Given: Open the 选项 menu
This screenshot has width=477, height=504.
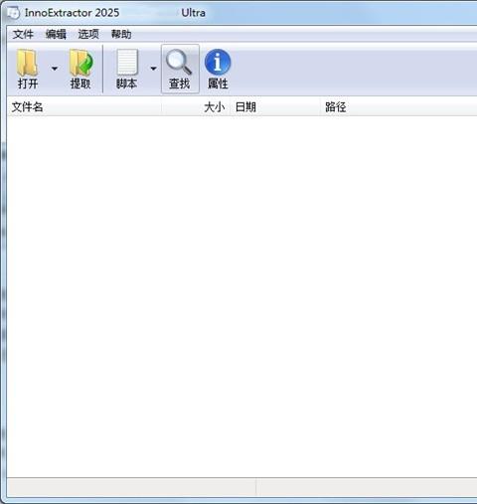Looking at the screenshot, I should click(88, 34).
